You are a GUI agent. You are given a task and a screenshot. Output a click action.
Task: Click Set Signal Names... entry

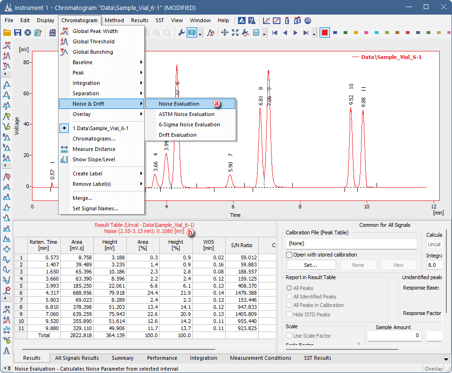(101, 208)
